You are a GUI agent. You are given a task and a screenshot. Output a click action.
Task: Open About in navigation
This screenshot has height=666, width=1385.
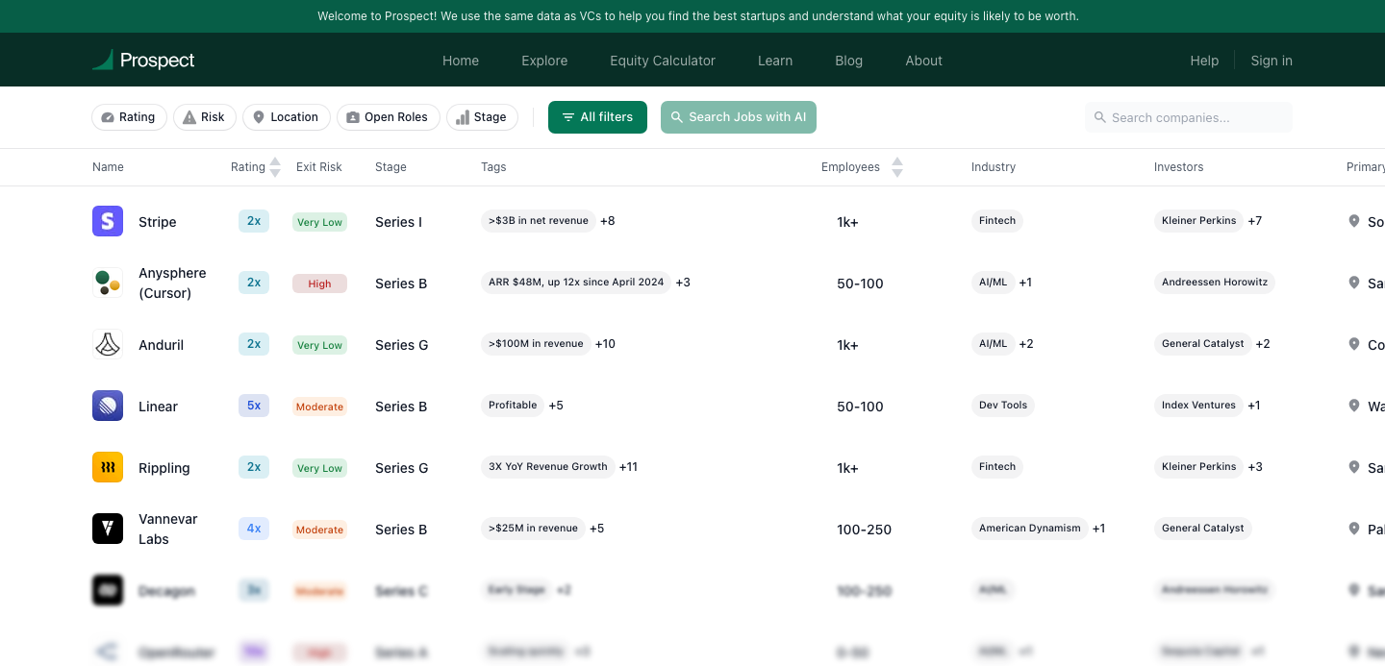pyautogui.click(x=923, y=61)
